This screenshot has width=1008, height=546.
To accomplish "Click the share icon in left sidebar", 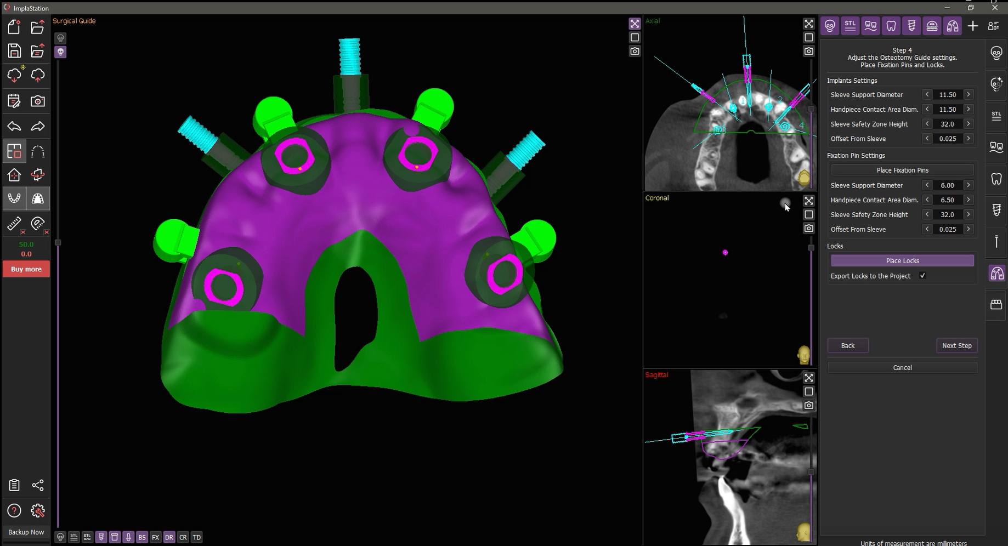I will (x=38, y=485).
